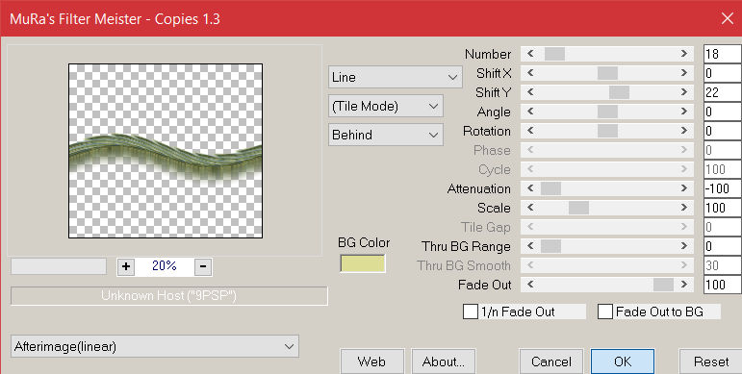
Task: Click the Rotation slider thumb
Action: [607, 131]
